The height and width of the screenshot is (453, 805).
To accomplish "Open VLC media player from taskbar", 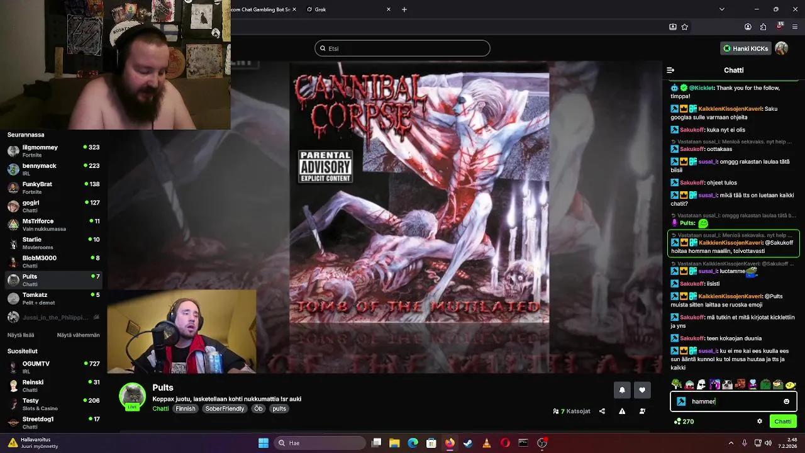I will tap(486, 443).
